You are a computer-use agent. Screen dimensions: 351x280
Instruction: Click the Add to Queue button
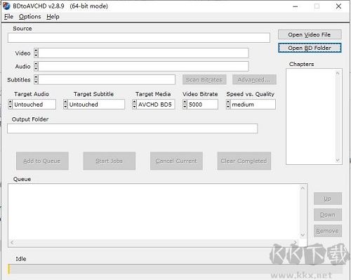42,161
